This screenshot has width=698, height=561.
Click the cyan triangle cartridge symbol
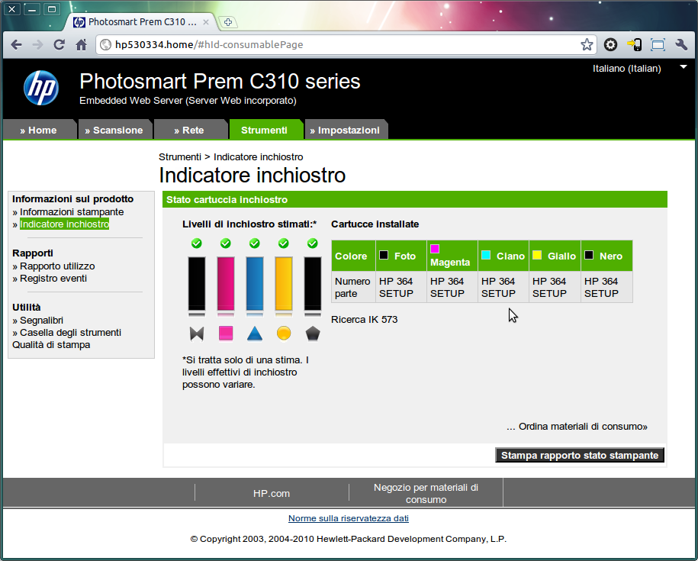point(255,333)
